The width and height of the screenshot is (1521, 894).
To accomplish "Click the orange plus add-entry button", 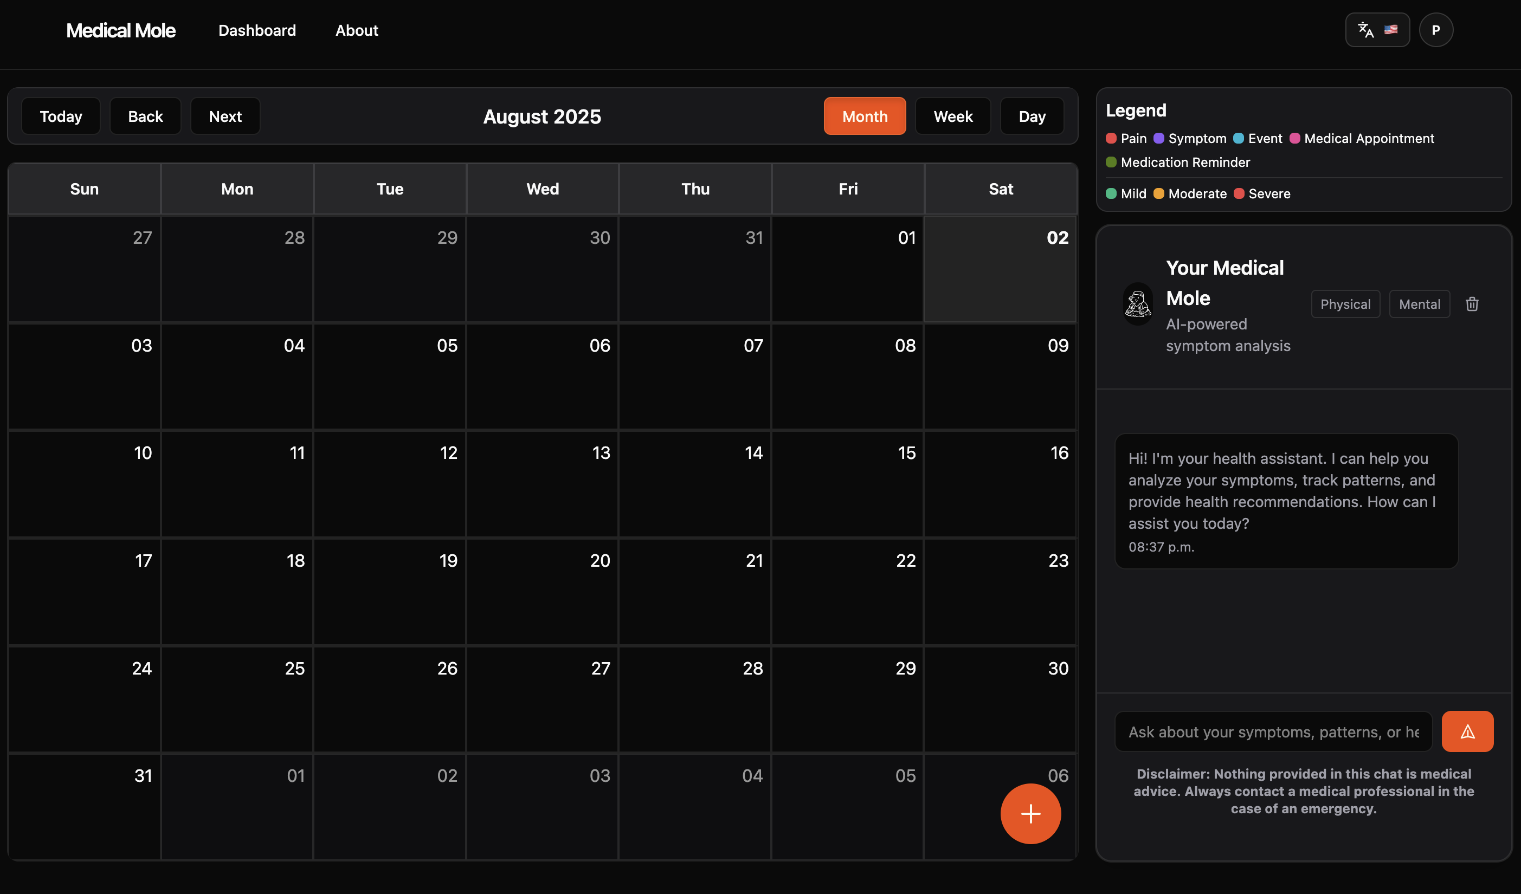I will tap(1030, 813).
